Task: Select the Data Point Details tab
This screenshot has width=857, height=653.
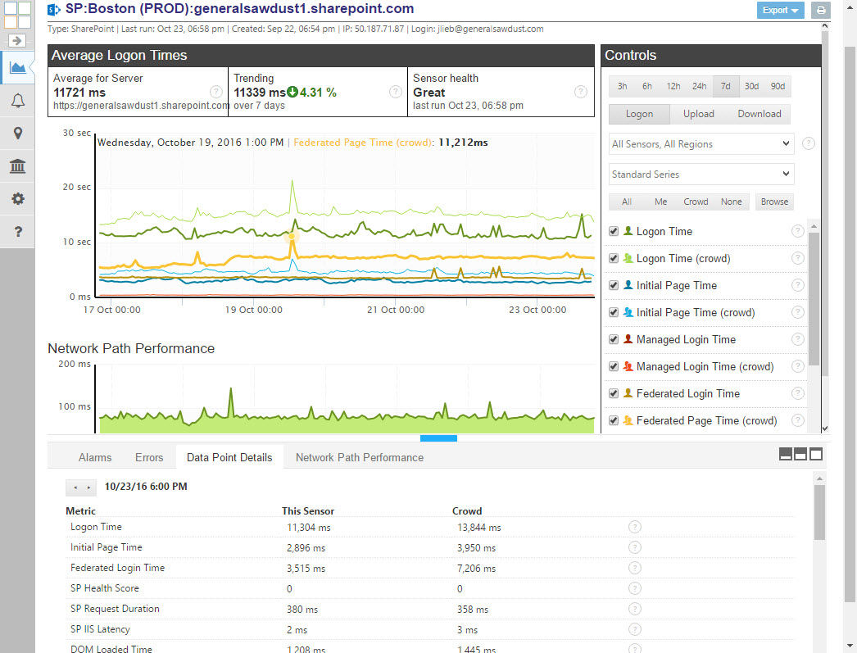Action: click(x=229, y=457)
